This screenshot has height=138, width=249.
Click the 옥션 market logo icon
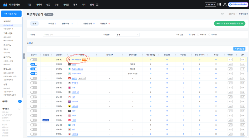click(x=69, y=97)
